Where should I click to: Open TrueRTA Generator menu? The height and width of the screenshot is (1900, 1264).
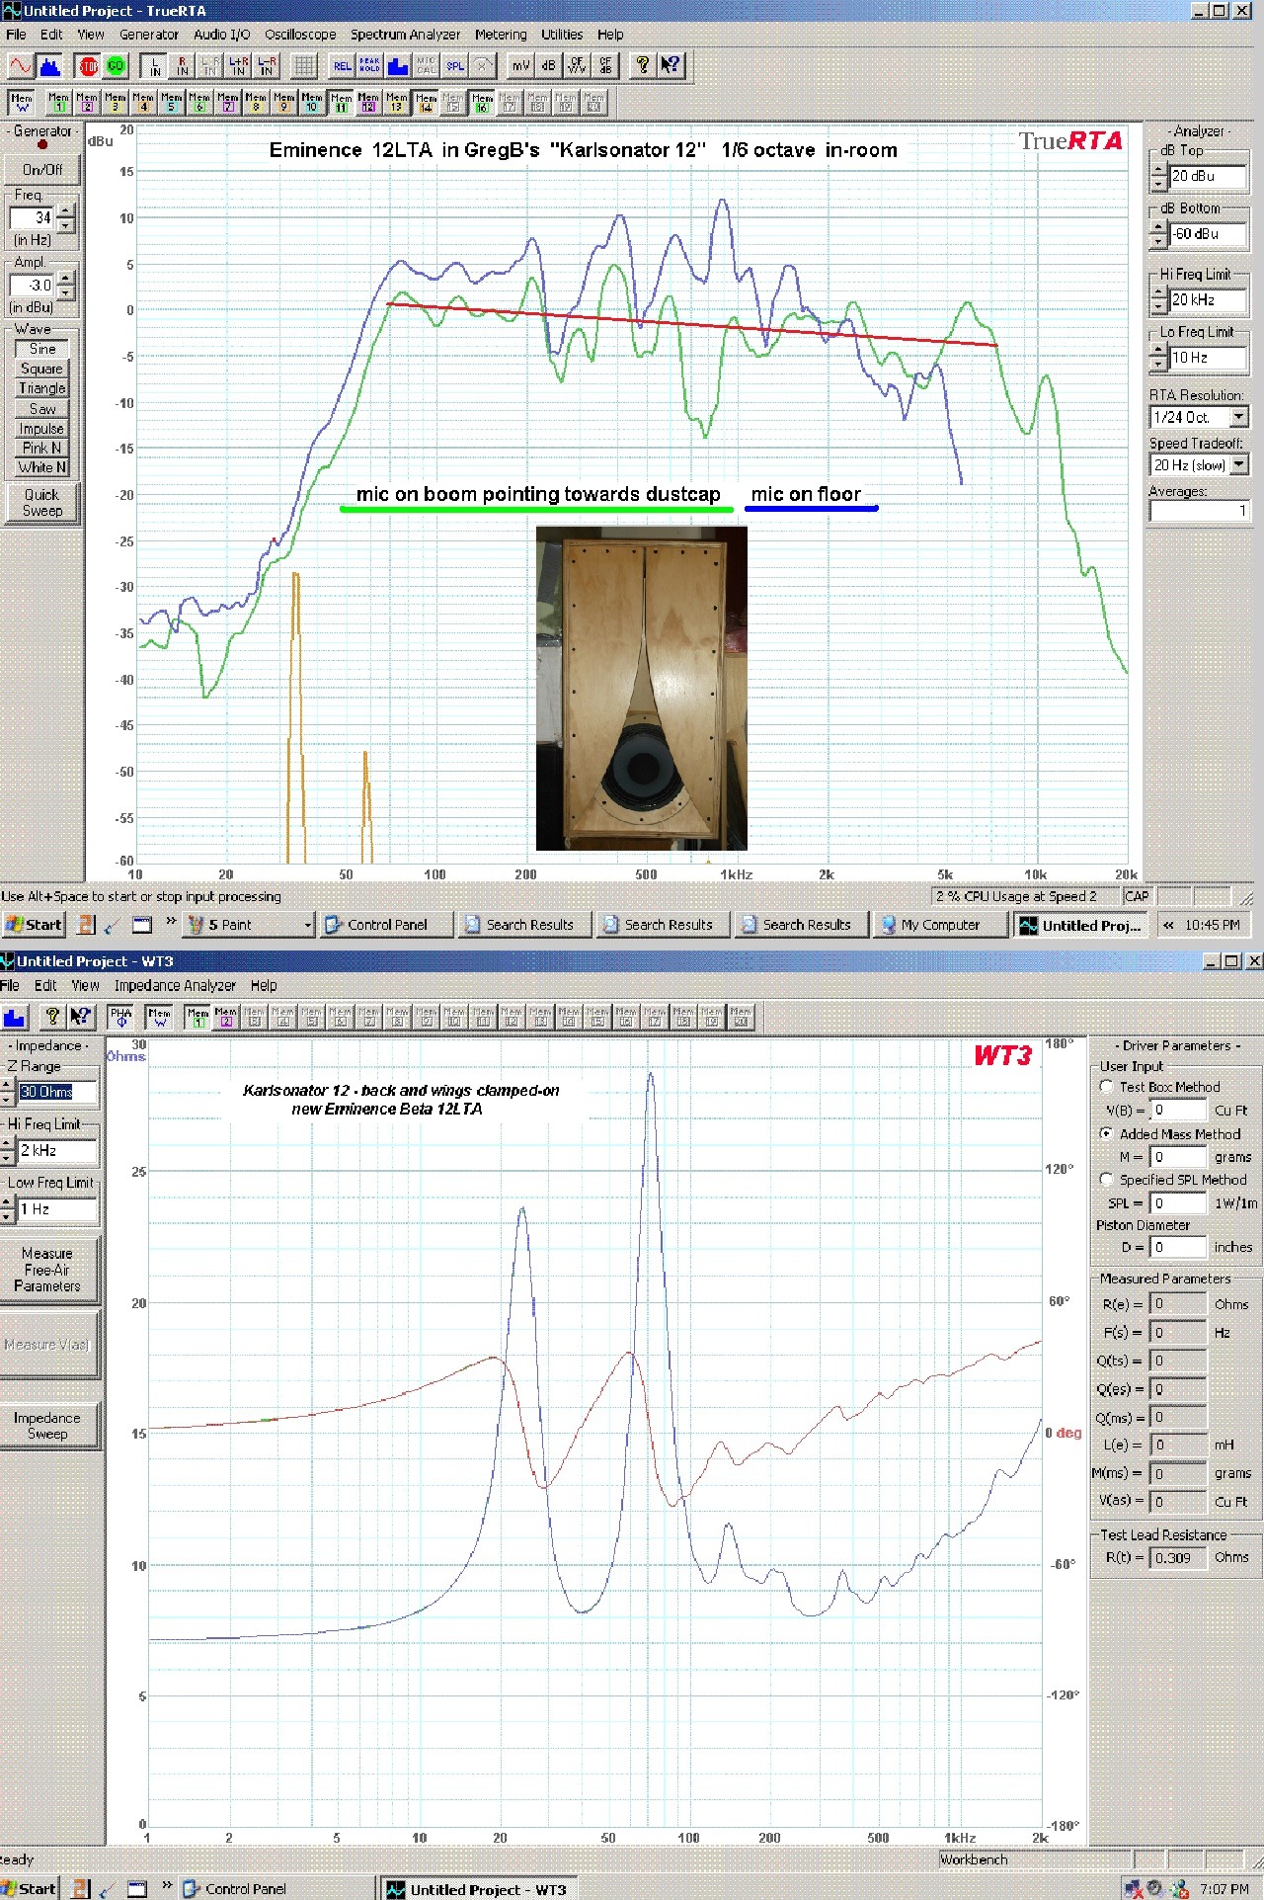coord(149,34)
